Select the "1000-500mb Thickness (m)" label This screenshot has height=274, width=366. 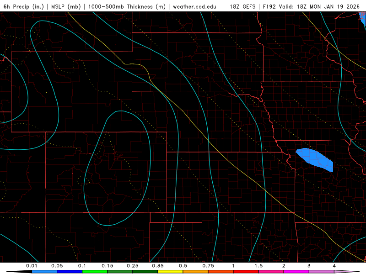127,6
